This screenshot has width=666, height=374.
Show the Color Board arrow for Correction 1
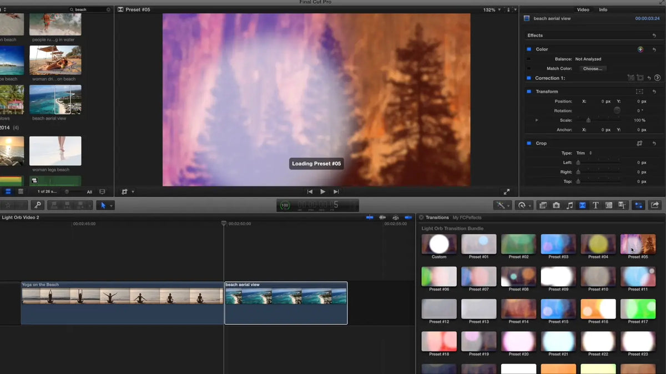tap(657, 78)
